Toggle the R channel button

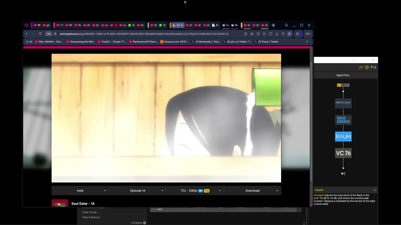(347, 85)
